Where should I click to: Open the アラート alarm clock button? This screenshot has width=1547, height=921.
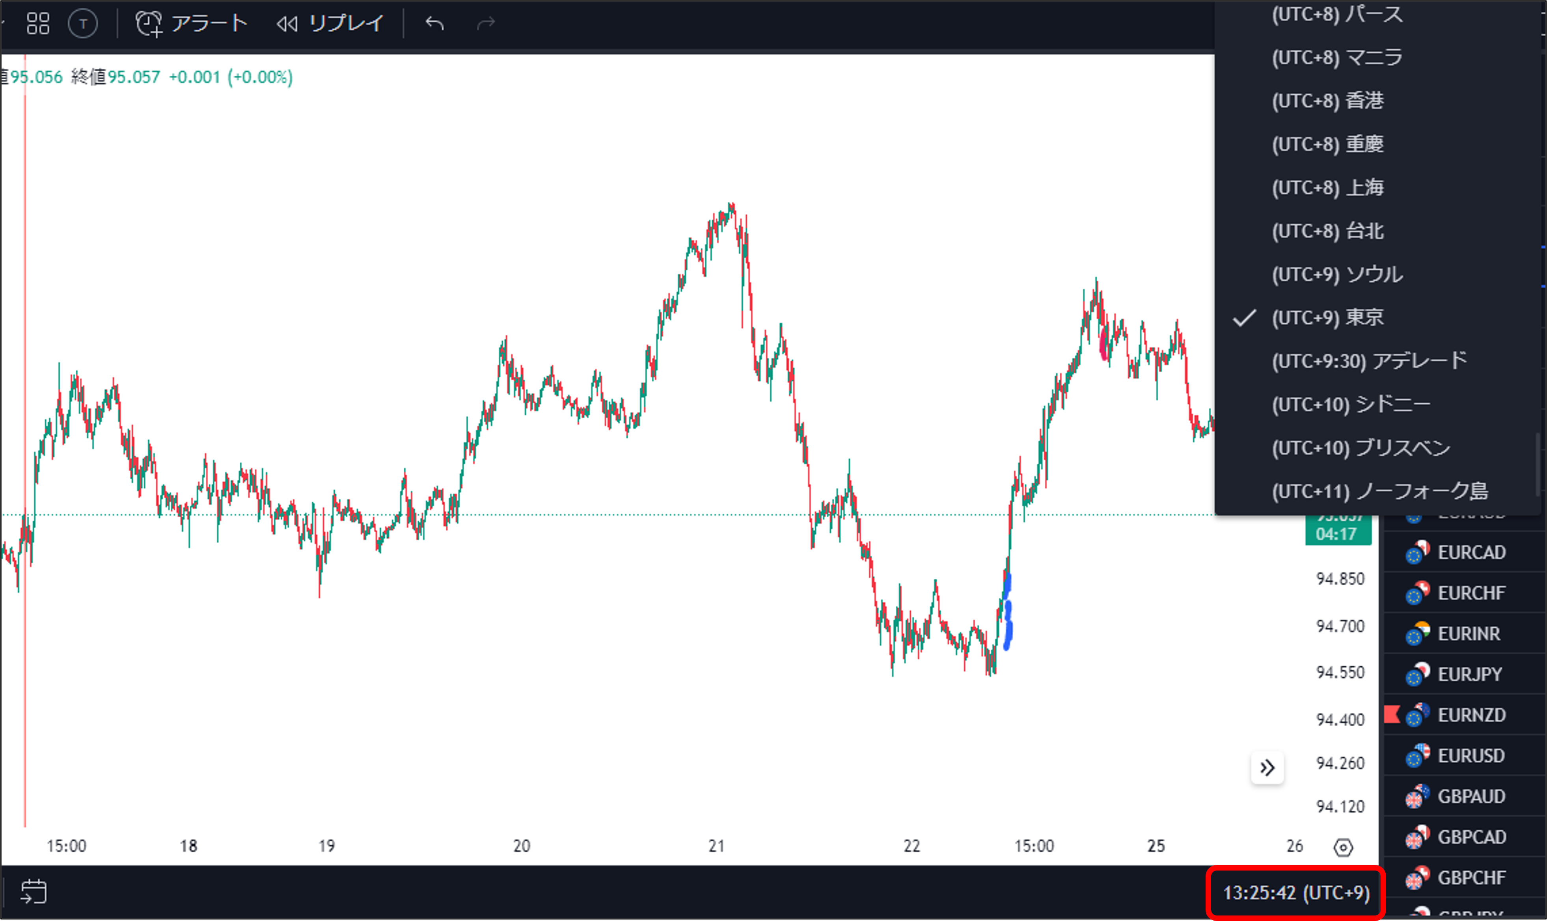(x=191, y=24)
